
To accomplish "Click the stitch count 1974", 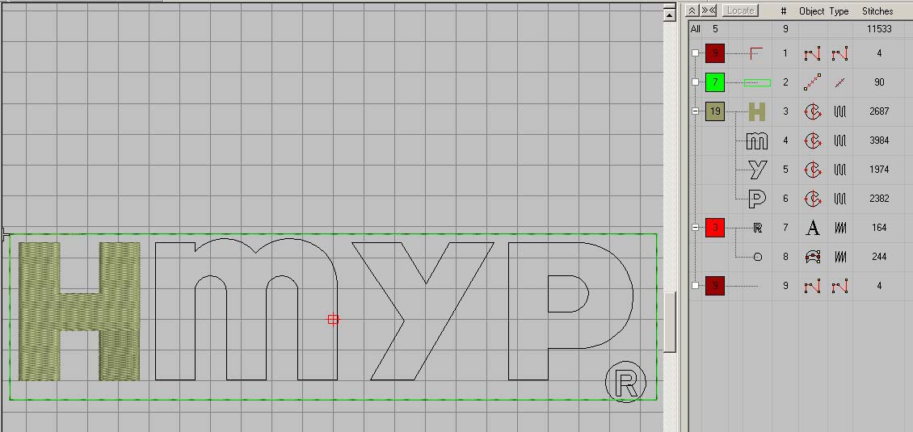I will click(879, 170).
